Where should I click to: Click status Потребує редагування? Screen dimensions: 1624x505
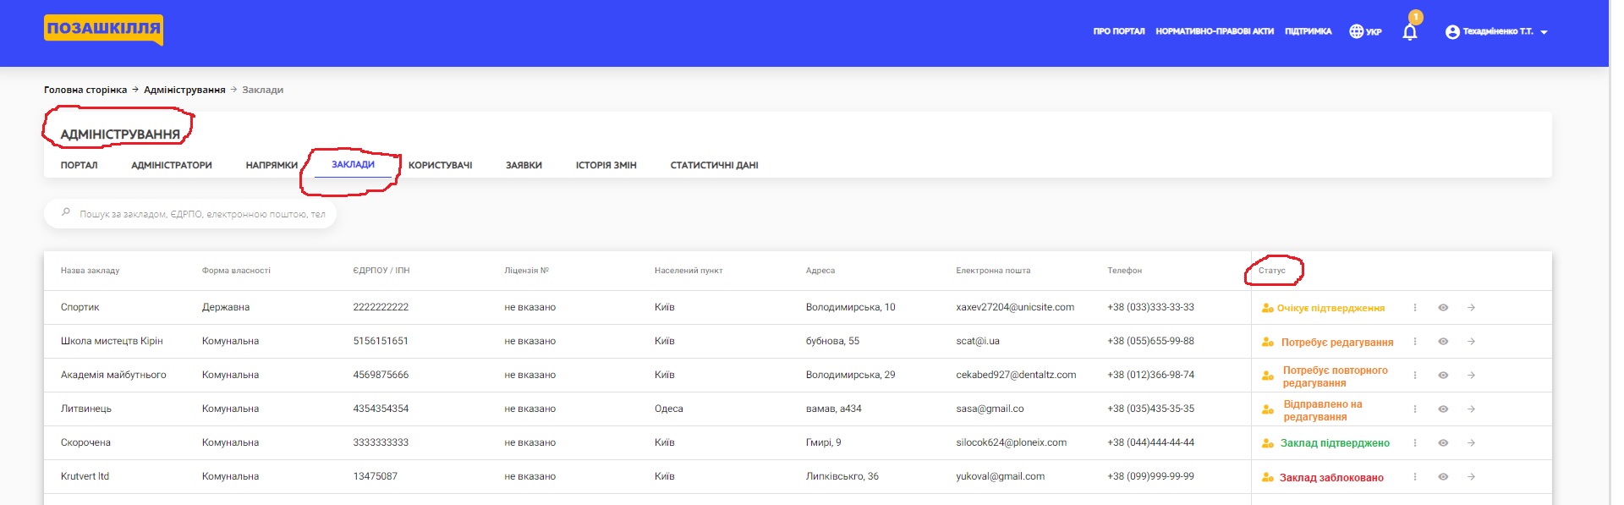pos(1337,343)
